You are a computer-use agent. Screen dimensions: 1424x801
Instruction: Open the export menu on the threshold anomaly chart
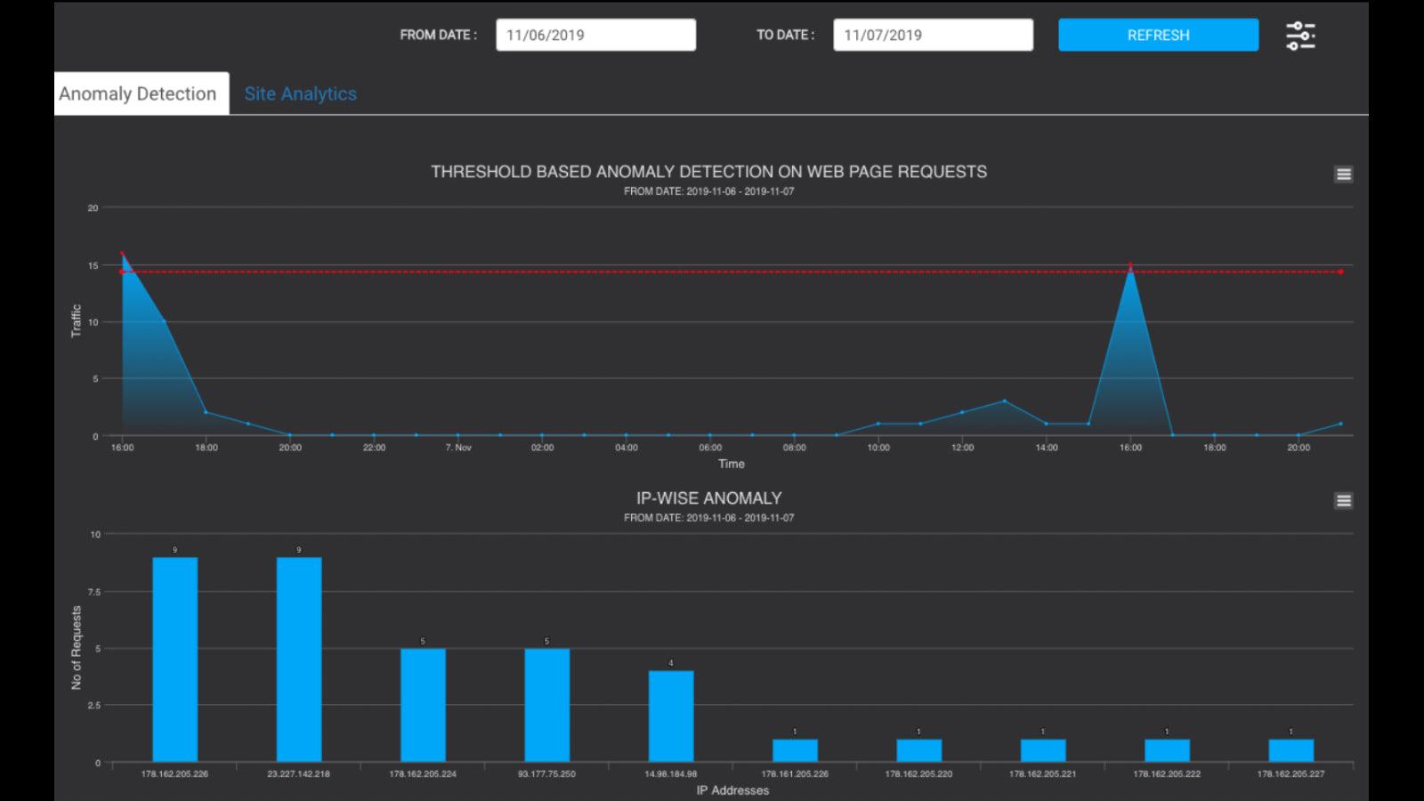[1341, 175]
